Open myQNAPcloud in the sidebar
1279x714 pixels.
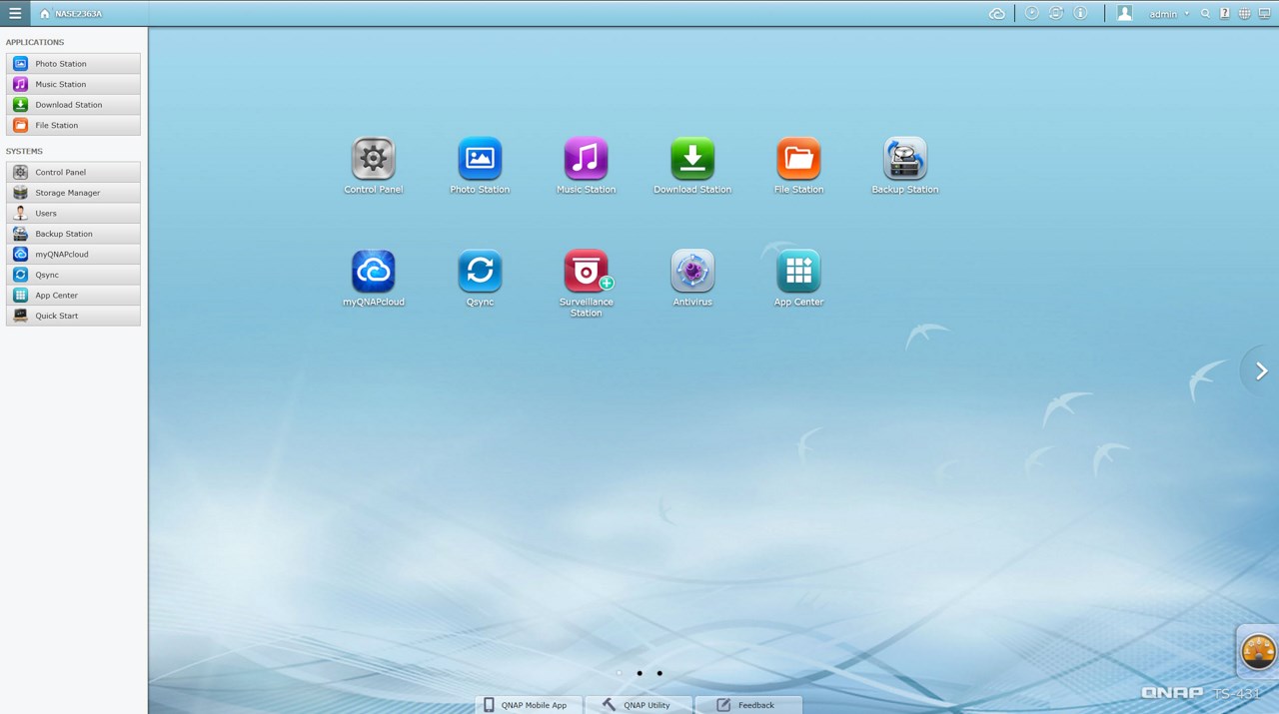coord(73,255)
